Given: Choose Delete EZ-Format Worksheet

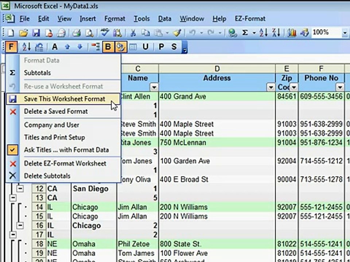Looking at the screenshot, I should tap(63, 163).
